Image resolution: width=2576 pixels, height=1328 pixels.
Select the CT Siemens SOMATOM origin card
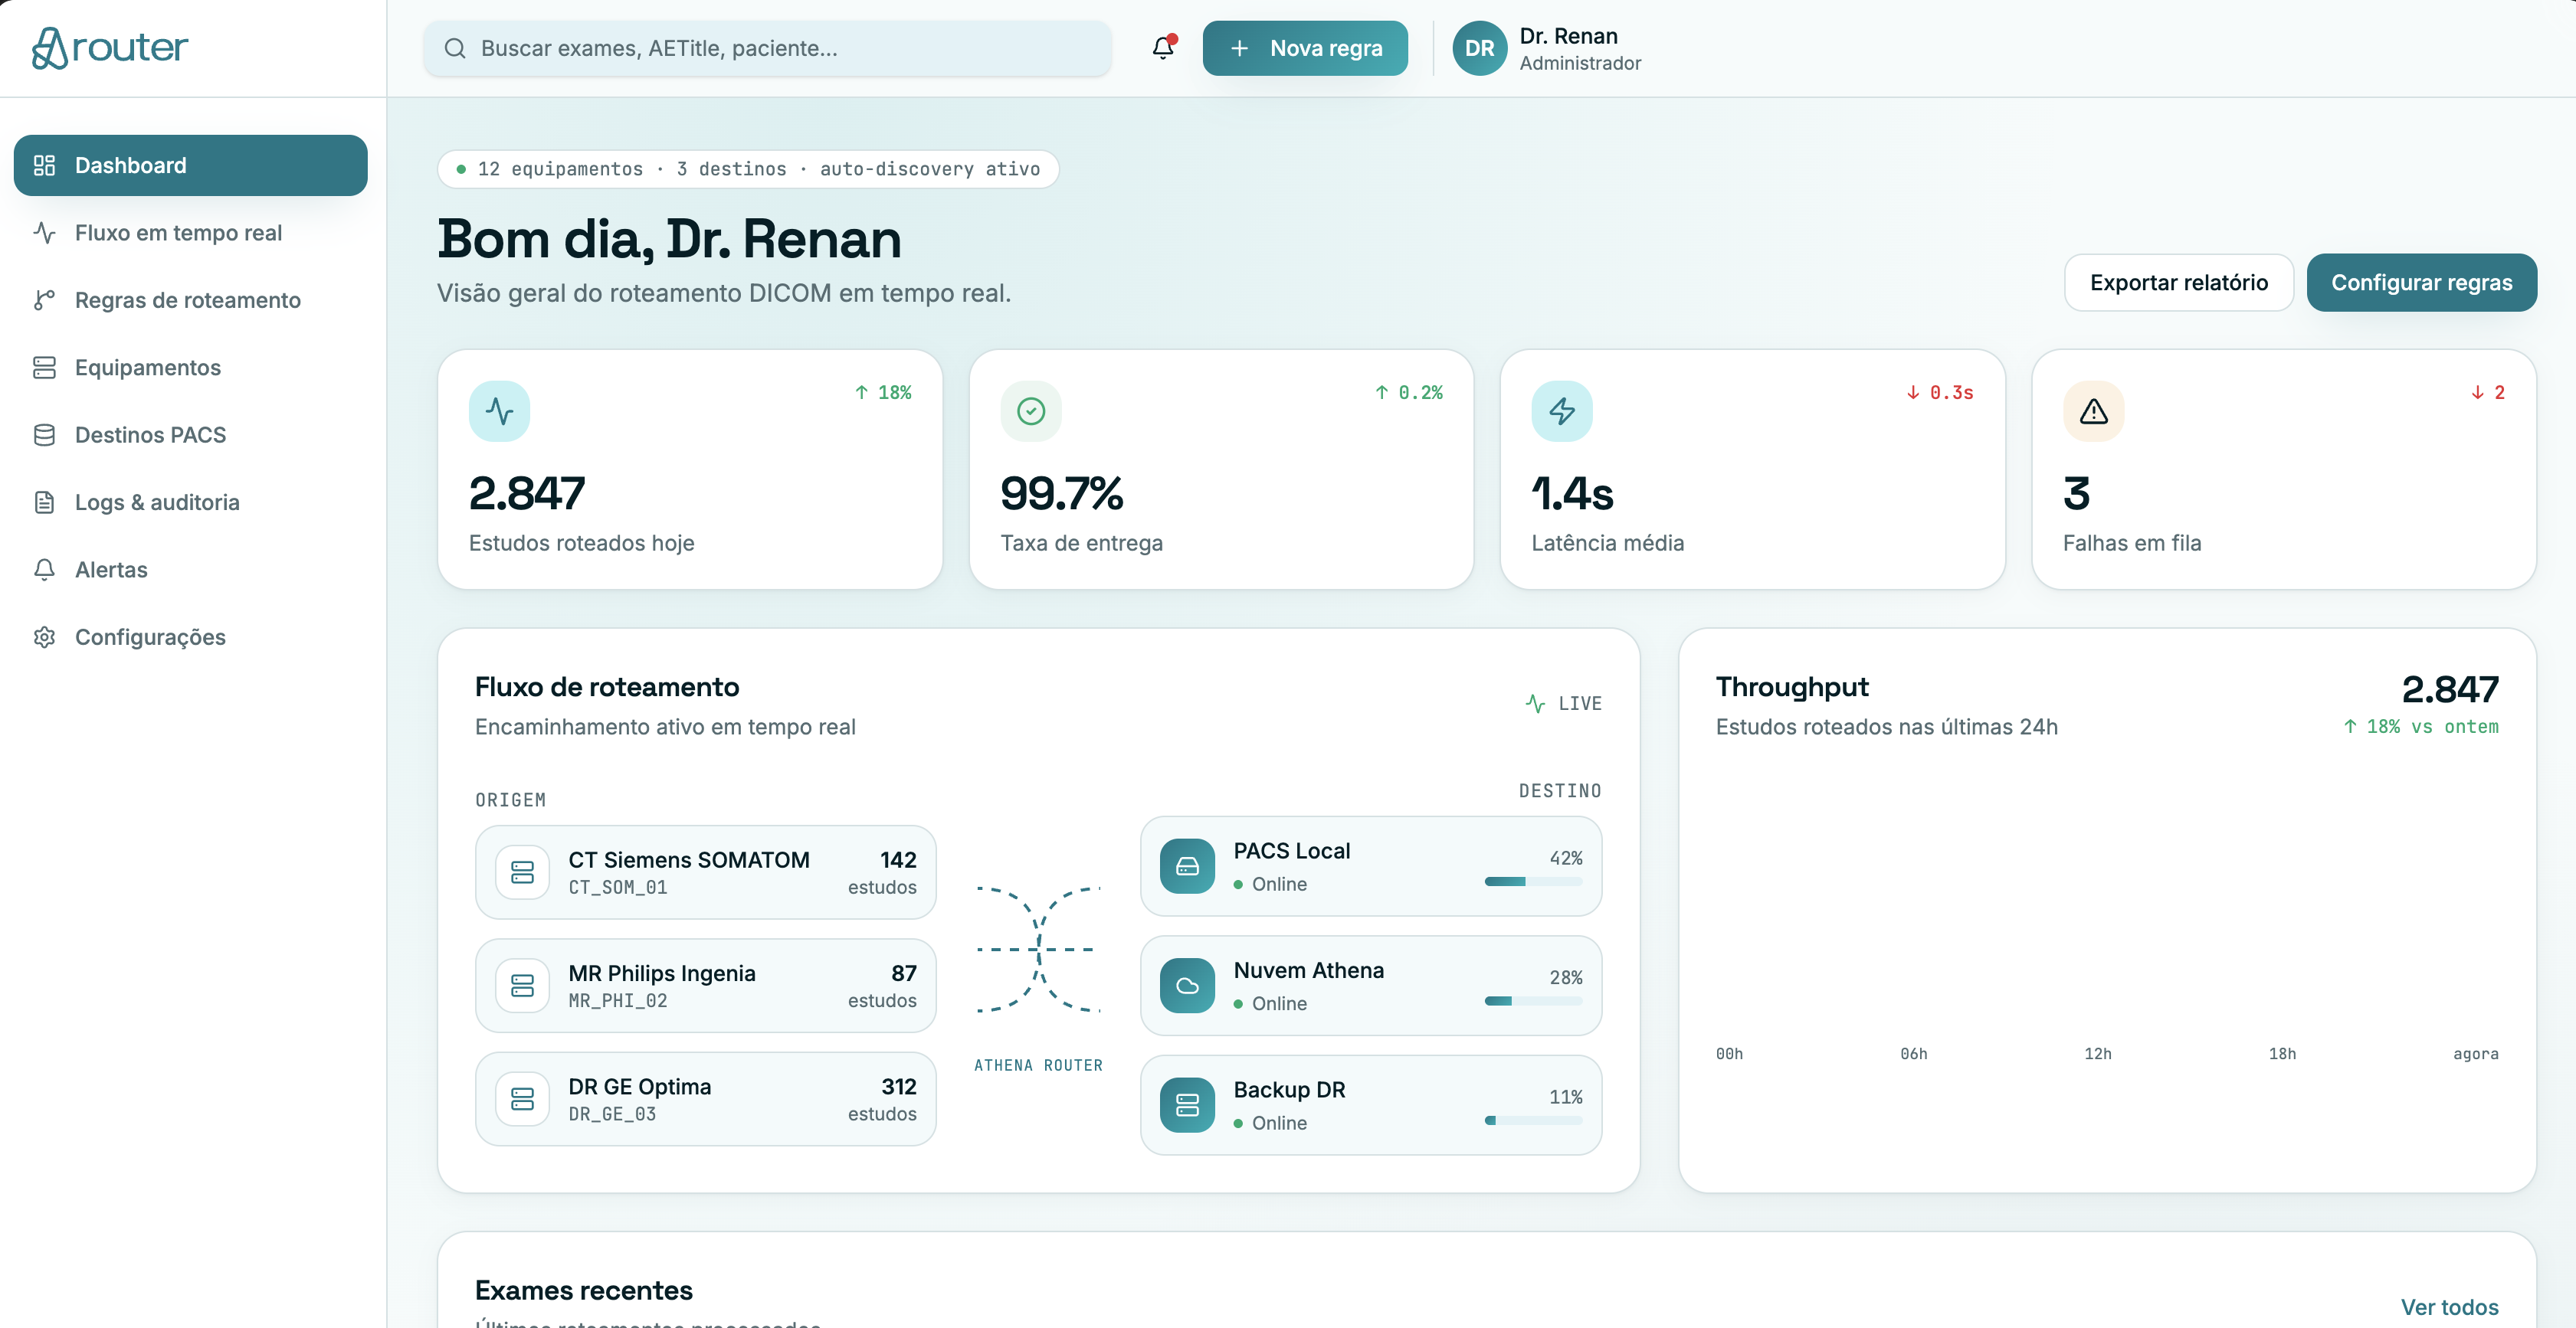[705, 872]
